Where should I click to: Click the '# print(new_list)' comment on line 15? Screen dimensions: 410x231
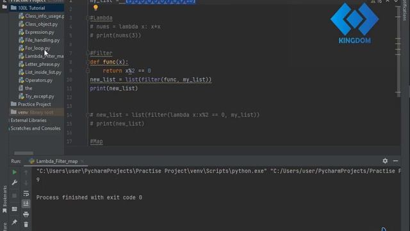pyautogui.click(x=117, y=124)
